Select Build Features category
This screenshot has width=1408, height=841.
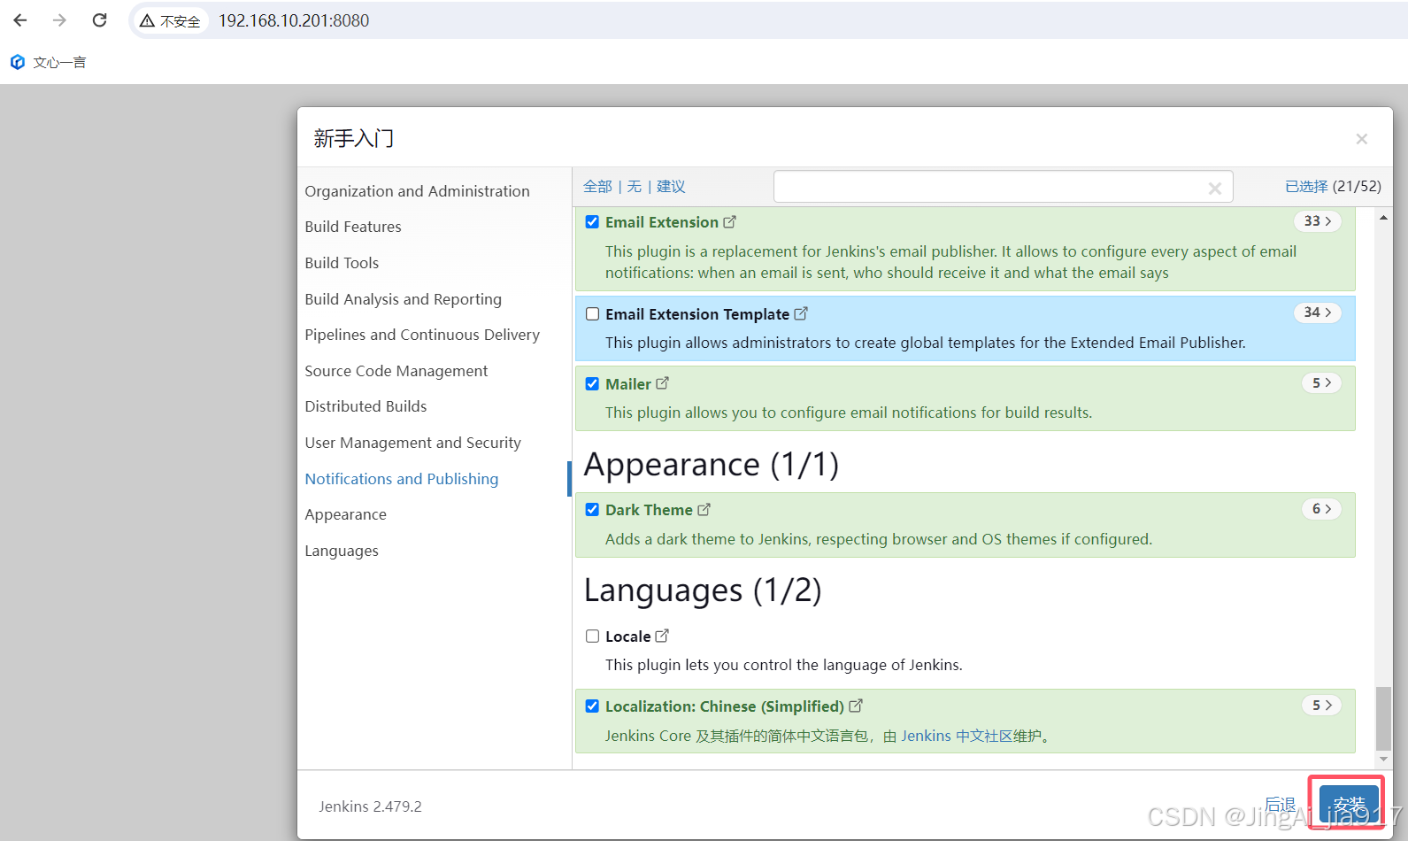[x=353, y=227]
